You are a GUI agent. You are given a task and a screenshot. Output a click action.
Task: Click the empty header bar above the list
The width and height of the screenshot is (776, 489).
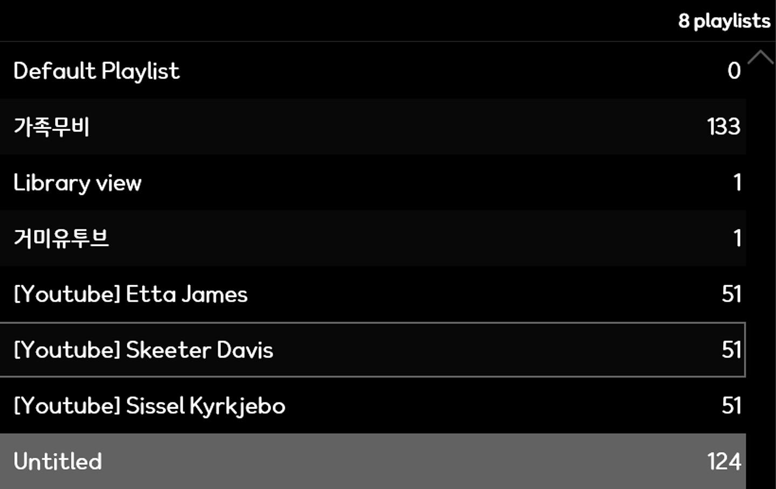pyautogui.click(x=323, y=20)
